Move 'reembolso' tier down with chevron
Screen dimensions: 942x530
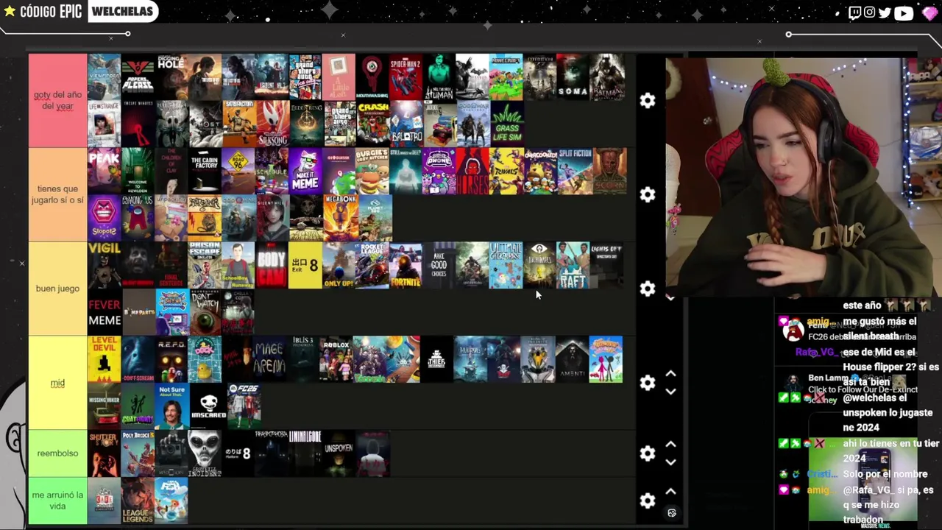[670, 462]
